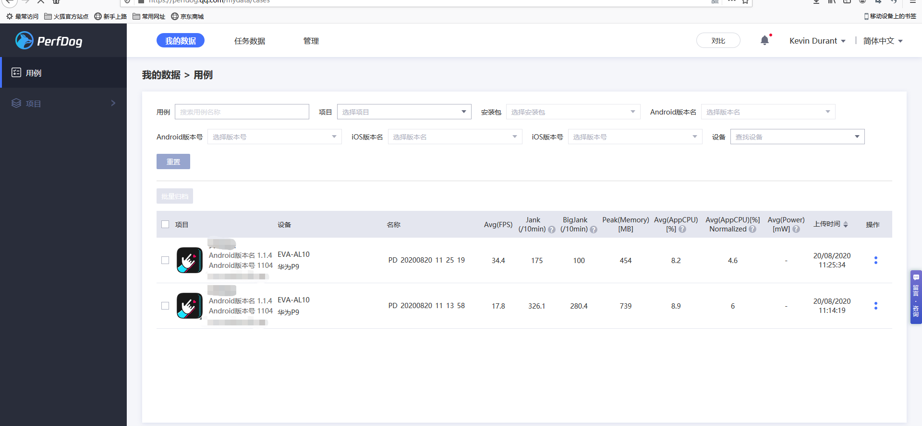The height and width of the screenshot is (426, 922).
Task: Click the 操作 column header
Action: [873, 224]
